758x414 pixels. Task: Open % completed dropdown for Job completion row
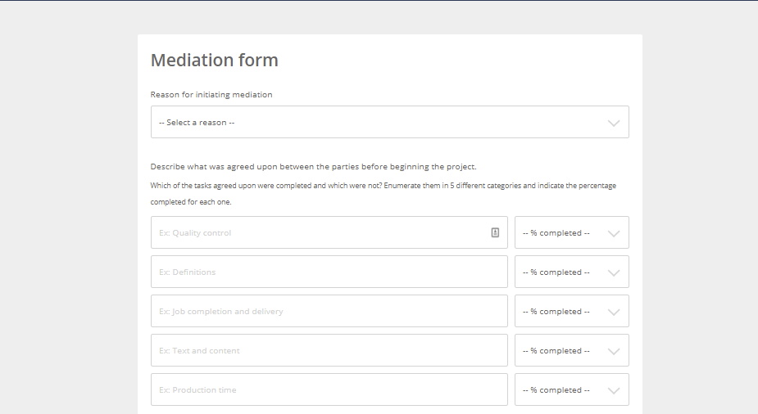point(572,311)
